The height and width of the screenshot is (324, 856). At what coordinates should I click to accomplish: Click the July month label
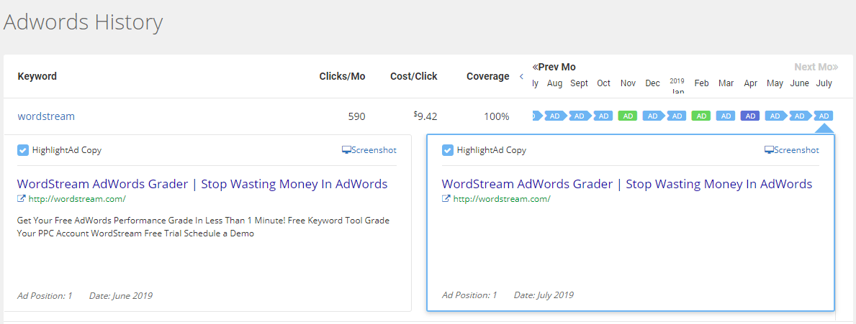click(824, 83)
